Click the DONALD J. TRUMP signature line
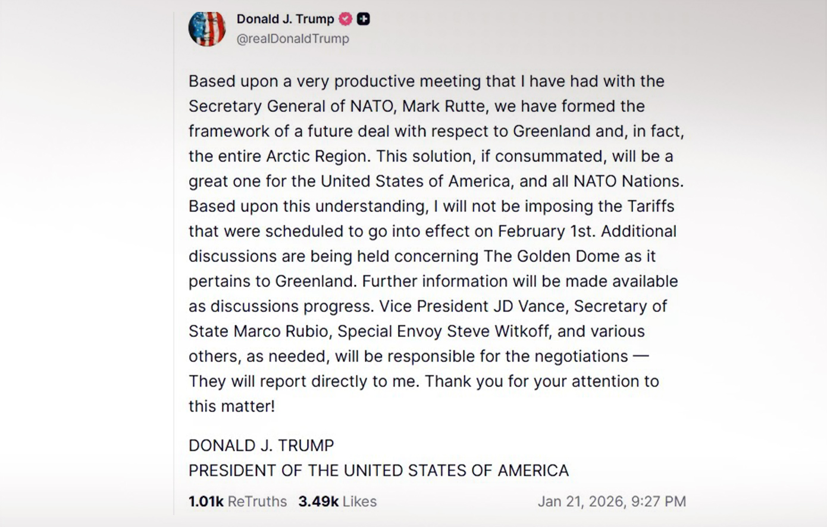The height and width of the screenshot is (527, 827). click(261, 445)
